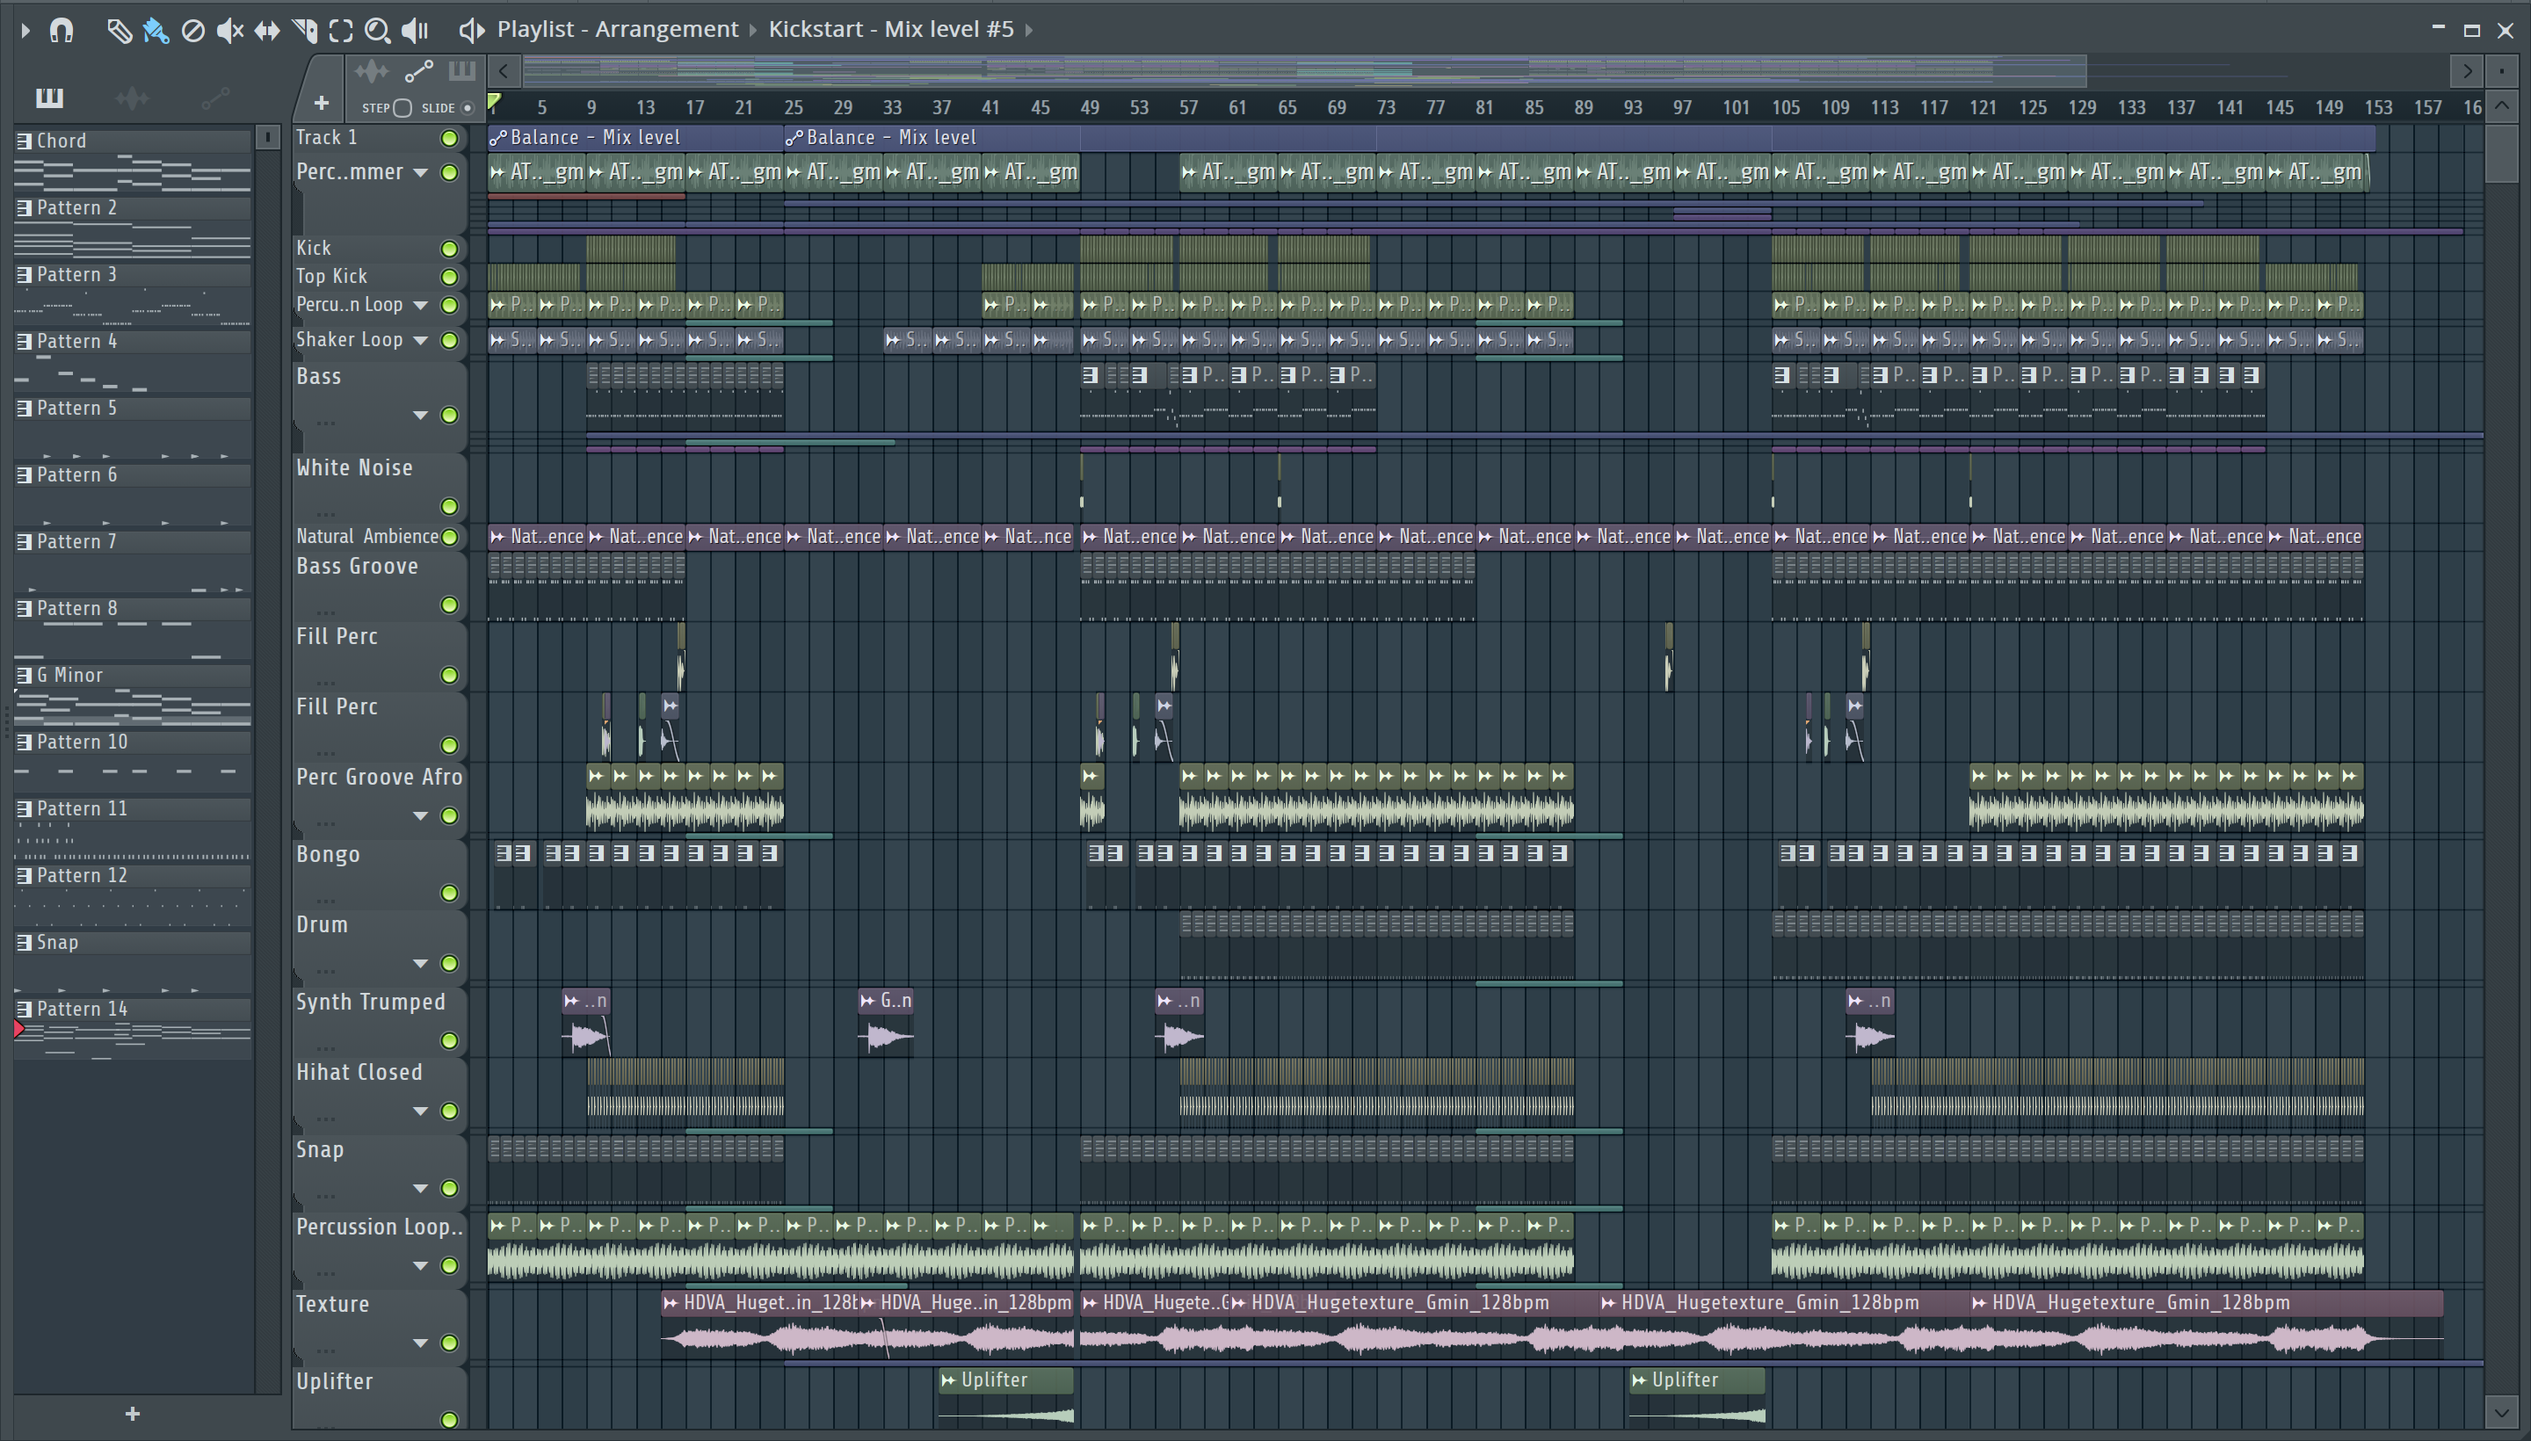The height and width of the screenshot is (1441, 2531).
Task: Select the last HDVA_Hugetexture_Gmin_128bpm clip
Action: point(2207,1324)
